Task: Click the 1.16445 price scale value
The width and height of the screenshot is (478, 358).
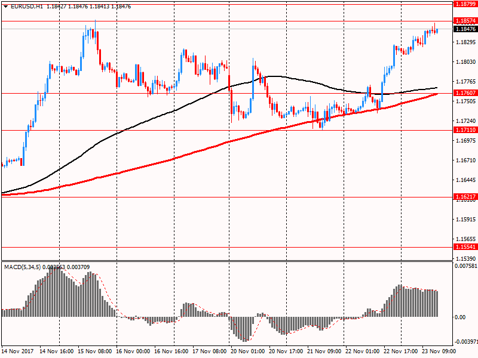Action: tap(466, 180)
